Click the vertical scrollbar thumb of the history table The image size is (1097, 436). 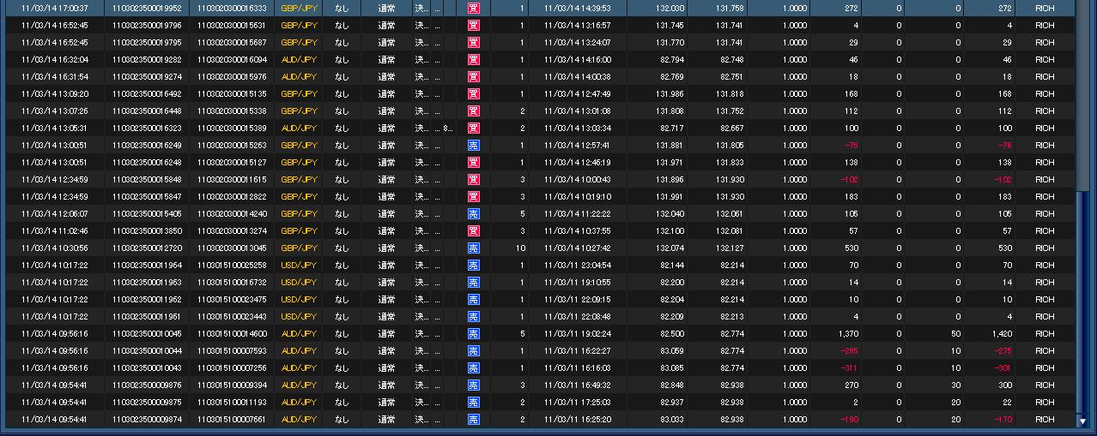(1082, 302)
